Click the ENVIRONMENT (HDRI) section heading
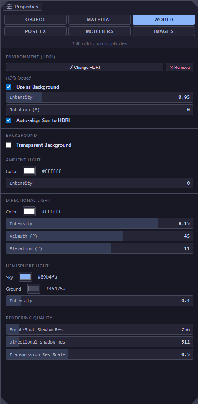Image resolution: width=198 pixels, height=404 pixels. [30, 57]
